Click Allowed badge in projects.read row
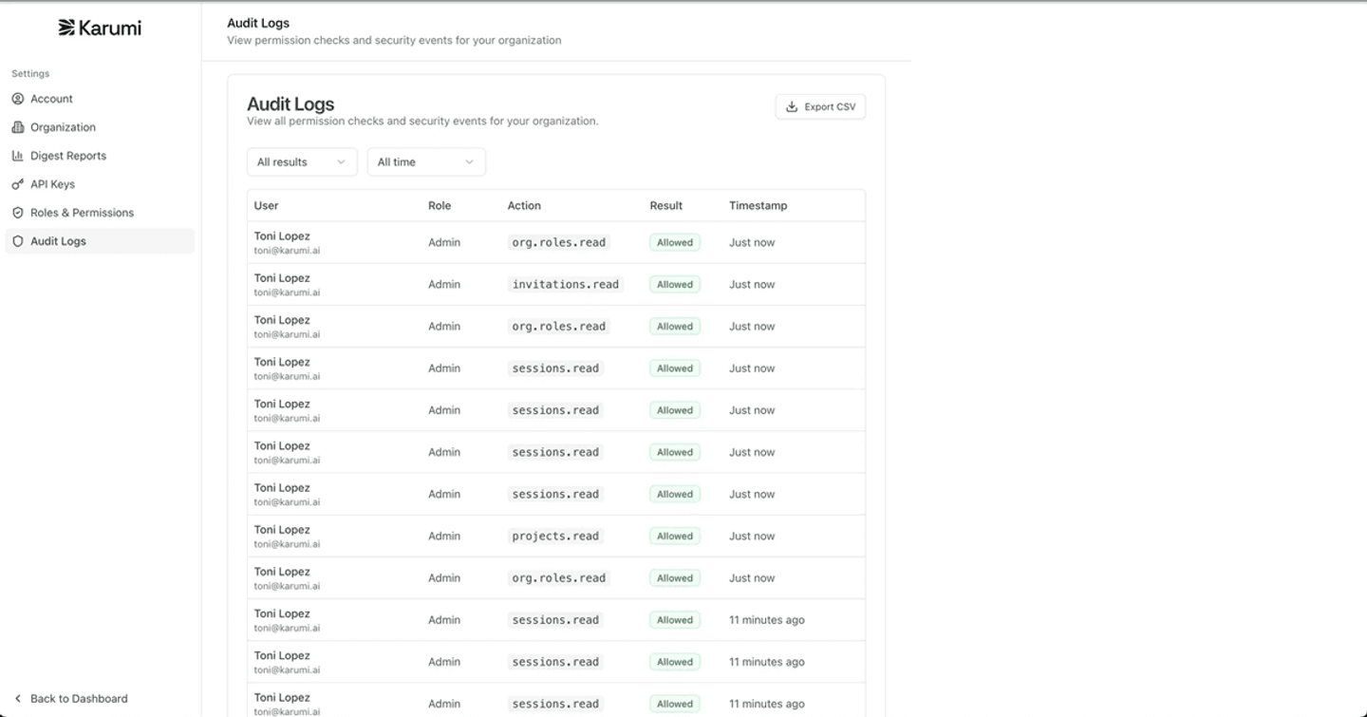This screenshot has width=1367, height=717. 675,536
